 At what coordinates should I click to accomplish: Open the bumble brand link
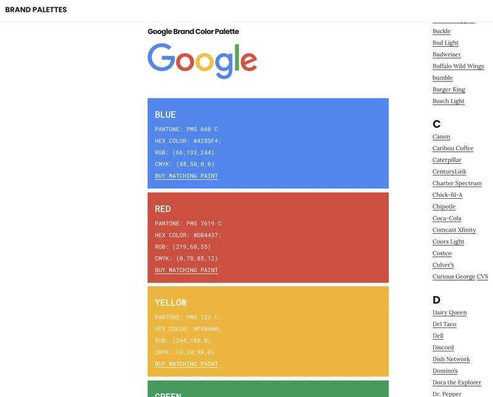tap(442, 78)
